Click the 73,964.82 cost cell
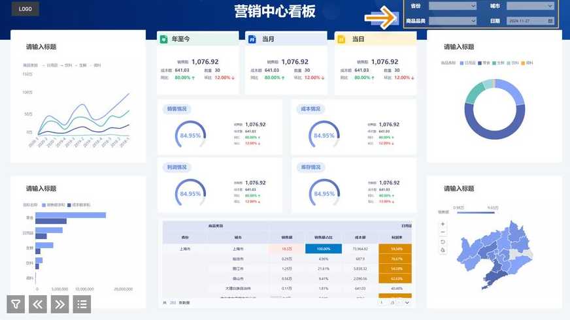 (x=360, y=249)
